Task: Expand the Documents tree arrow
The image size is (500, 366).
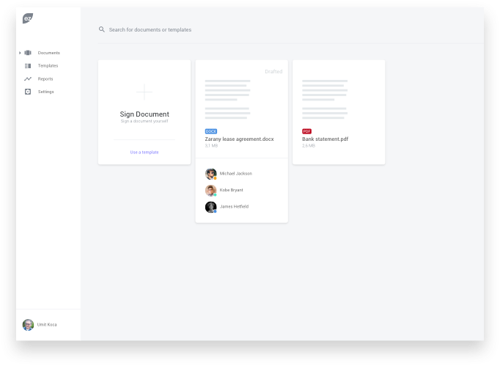Action: point(20,53)
